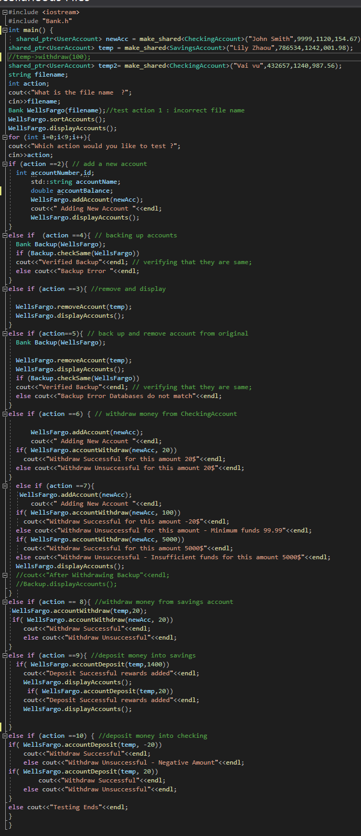Viewport: 361px width, 836px height.
Task: Click the "accountDeposit(temp, 20)" condition with space
Action: point(83,771)
